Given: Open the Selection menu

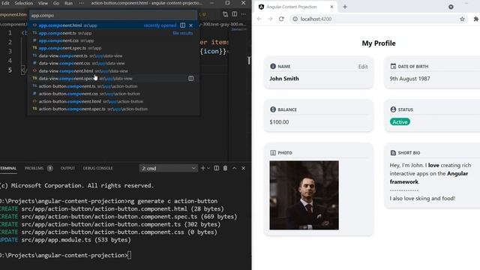Looking at the screenshot, I should tap(23, 3).
